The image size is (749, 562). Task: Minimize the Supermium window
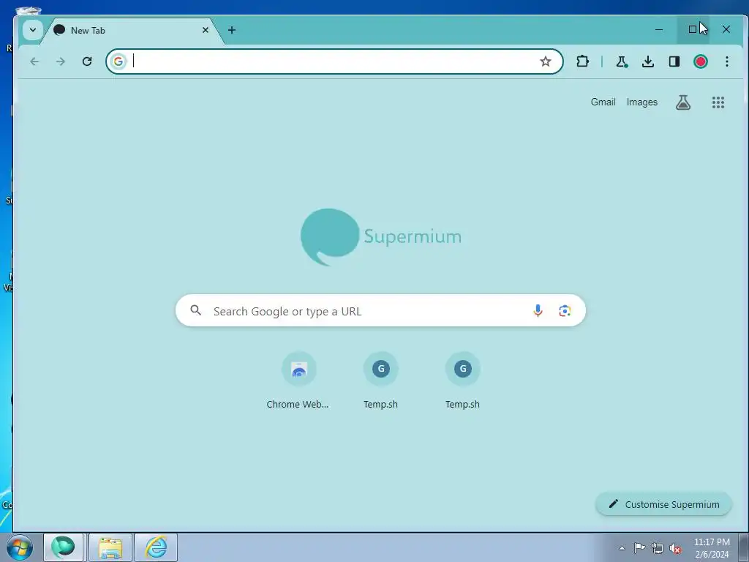tap(659, 29)
